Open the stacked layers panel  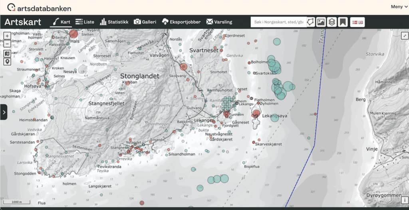click(x=331, y=22)
